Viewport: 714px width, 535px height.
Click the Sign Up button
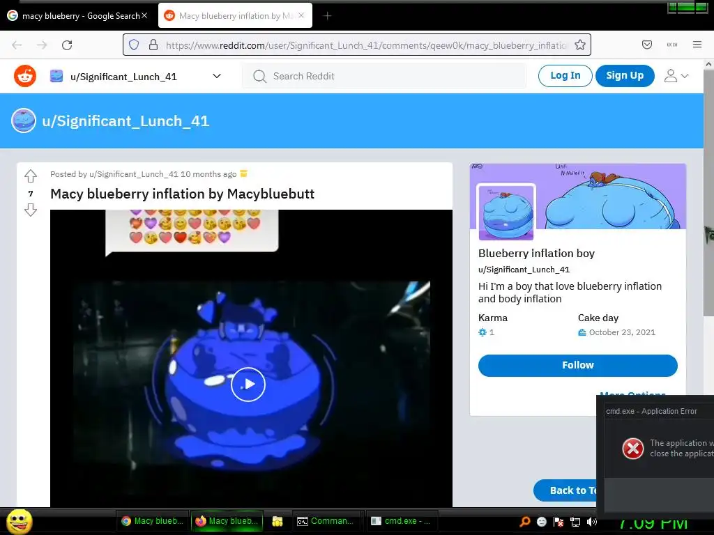[625, 75]
